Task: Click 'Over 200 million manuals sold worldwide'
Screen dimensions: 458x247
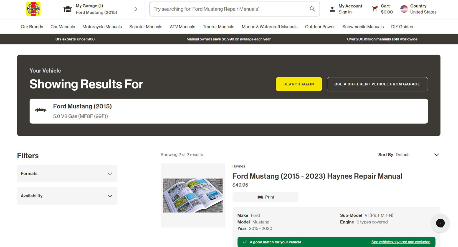Action: pos(382,39)
